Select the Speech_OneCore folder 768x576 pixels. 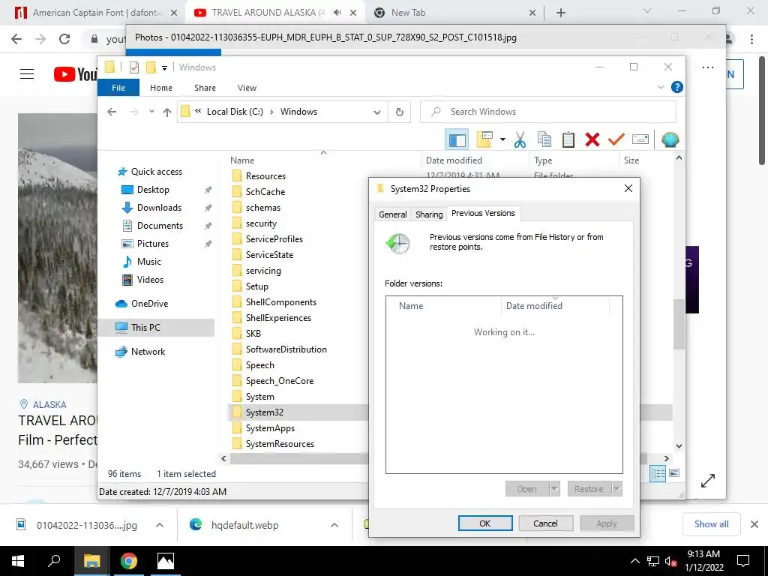[x=279, y=381]
